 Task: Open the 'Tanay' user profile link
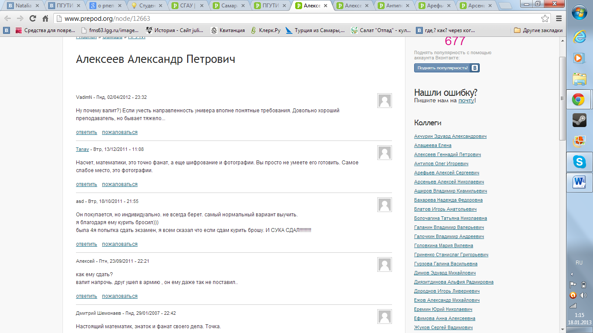coord(82,149)
